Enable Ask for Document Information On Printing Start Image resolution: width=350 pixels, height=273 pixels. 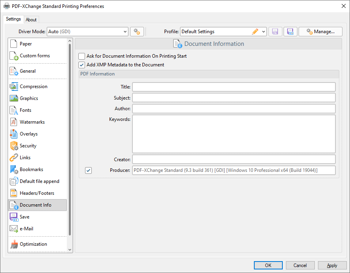(x=82, y=56)
